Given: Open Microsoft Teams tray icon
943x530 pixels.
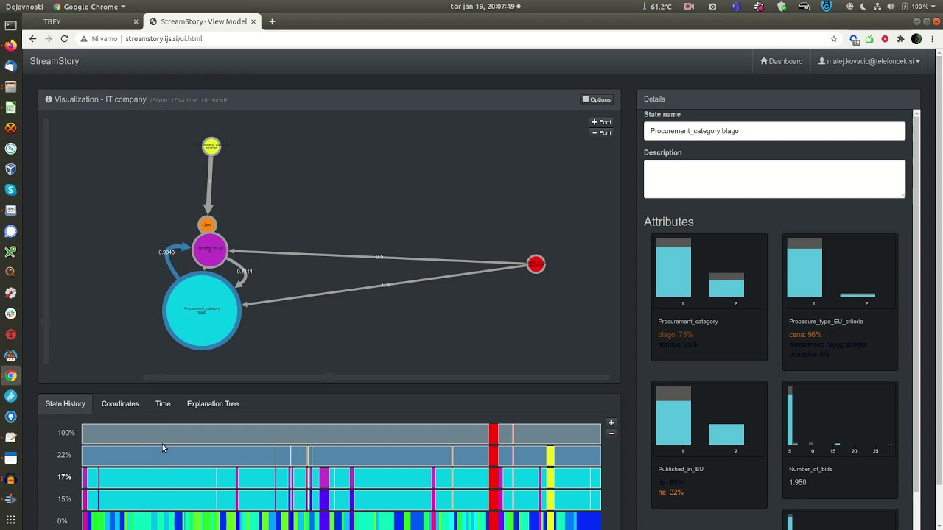Looking at the screenshot, I should click(735, 7).
